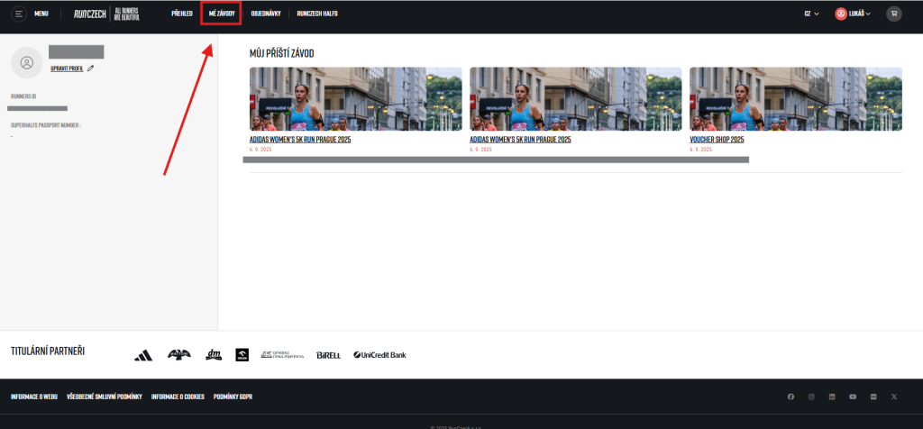Open the Mattoni eagle partner logo

pyautogui.click(x=179, y=354)
